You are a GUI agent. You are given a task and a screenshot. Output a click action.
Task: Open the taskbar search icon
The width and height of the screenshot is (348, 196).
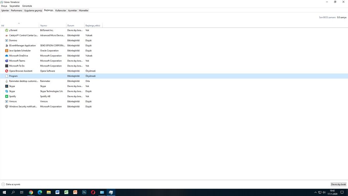coord(13,192)
